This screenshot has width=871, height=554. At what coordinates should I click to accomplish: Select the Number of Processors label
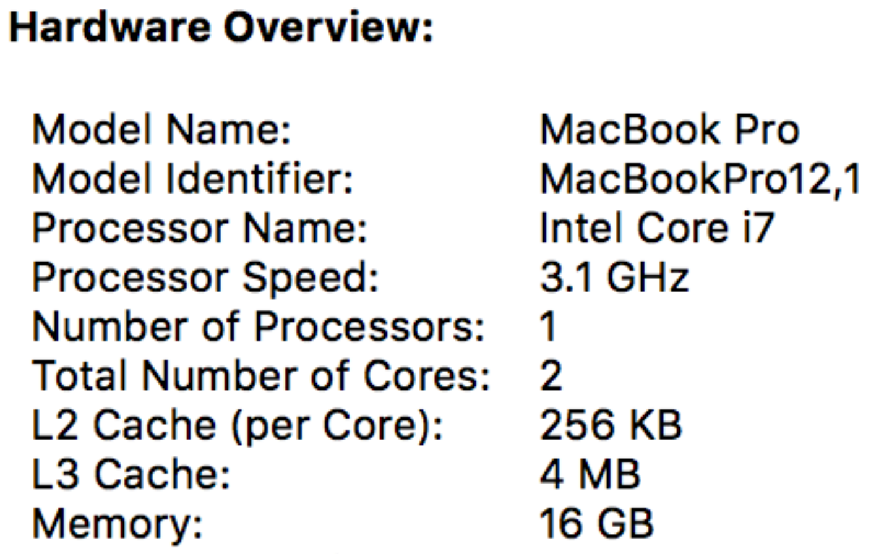[259, 326]
